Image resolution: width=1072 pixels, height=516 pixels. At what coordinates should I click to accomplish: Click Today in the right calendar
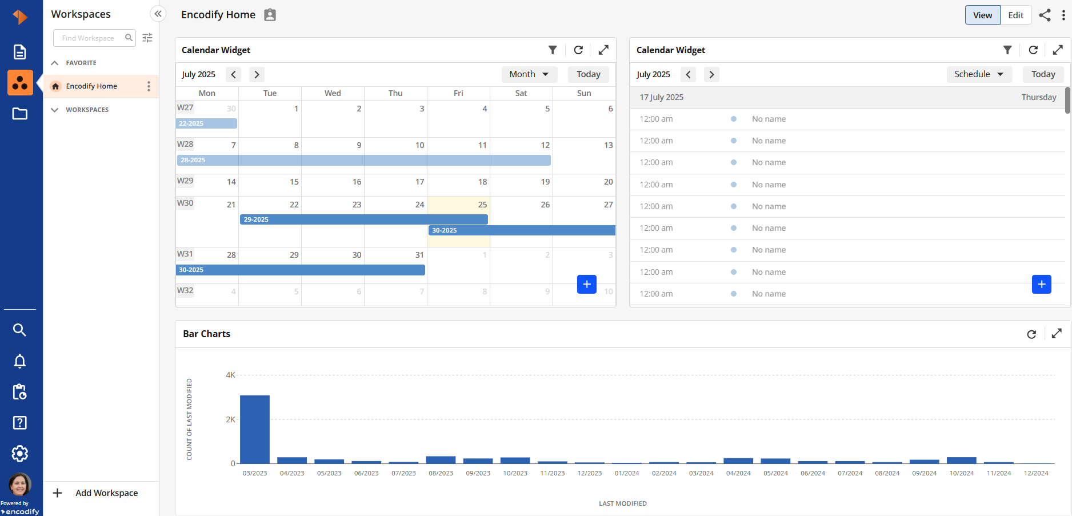coord(1043,74)
